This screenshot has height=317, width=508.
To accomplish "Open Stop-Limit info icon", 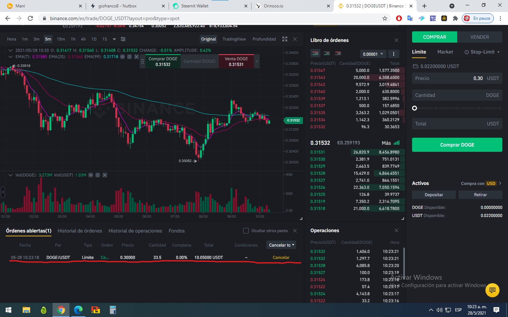I will tap(466, 52).
